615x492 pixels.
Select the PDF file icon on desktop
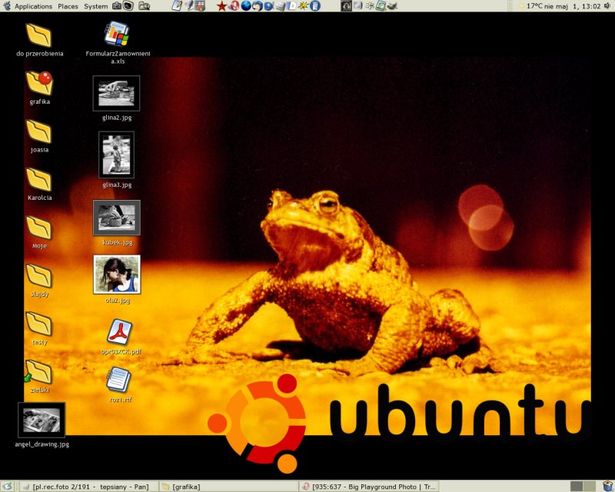coord(120,332)
